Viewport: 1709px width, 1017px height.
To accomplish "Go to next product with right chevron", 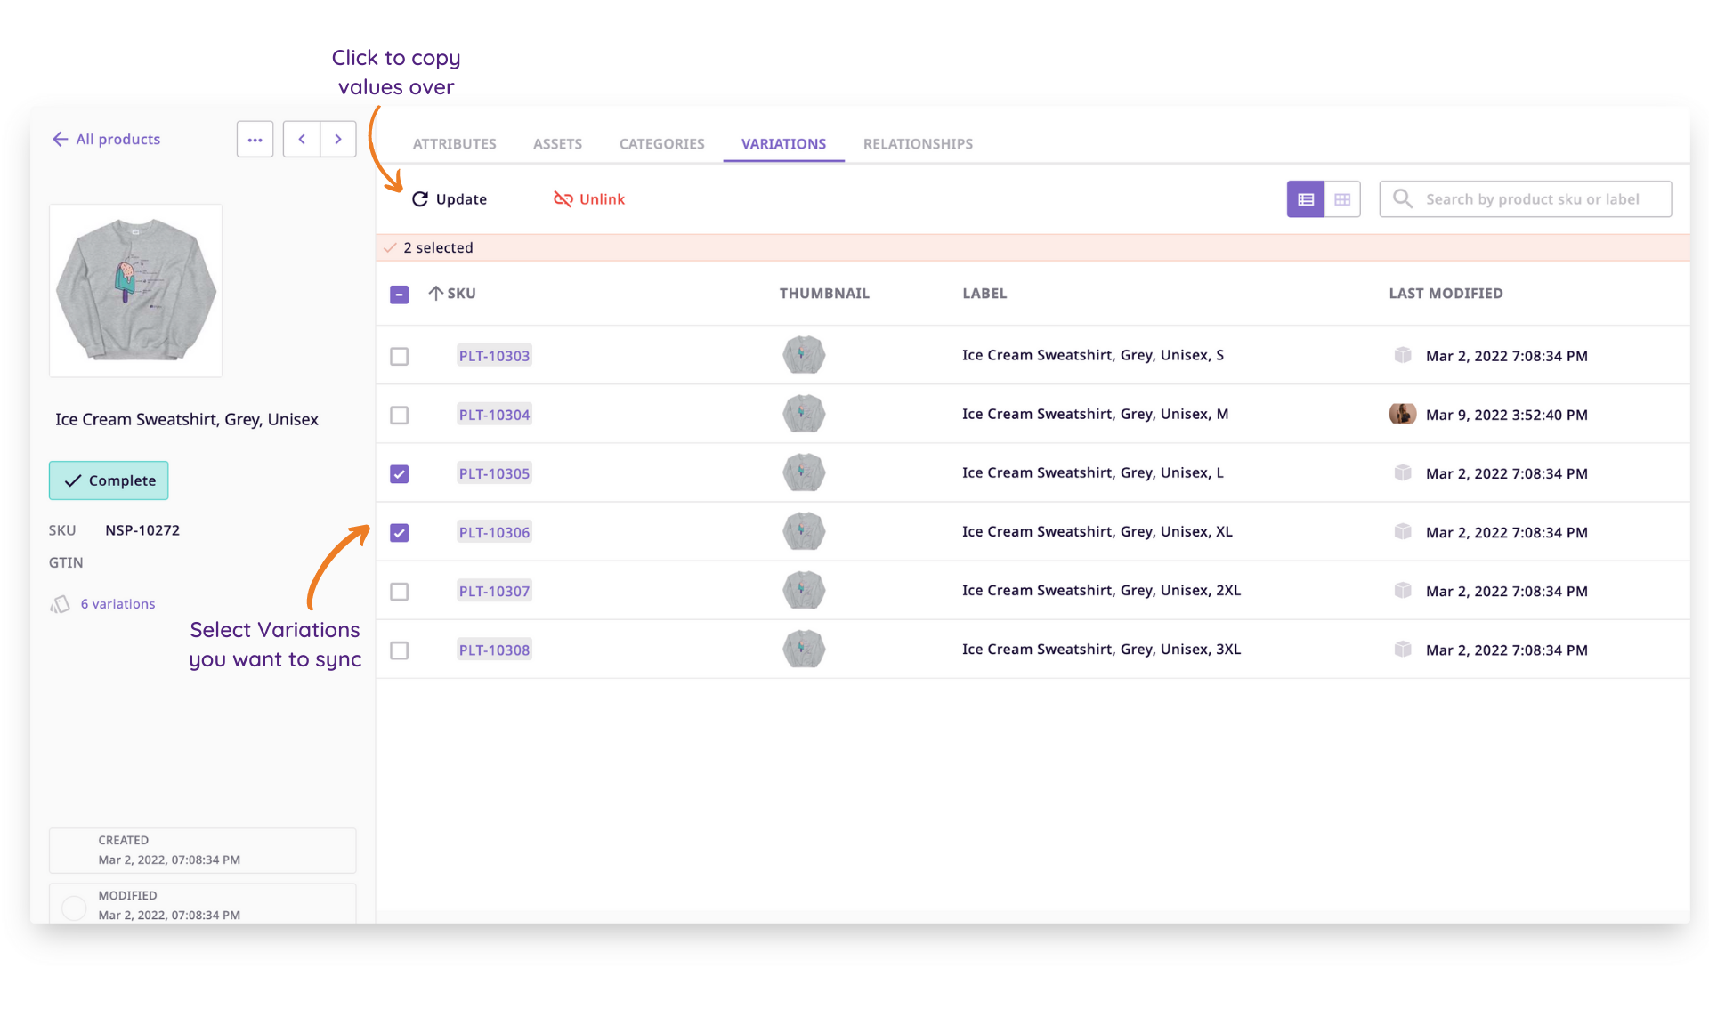I will tap(338, 140).
